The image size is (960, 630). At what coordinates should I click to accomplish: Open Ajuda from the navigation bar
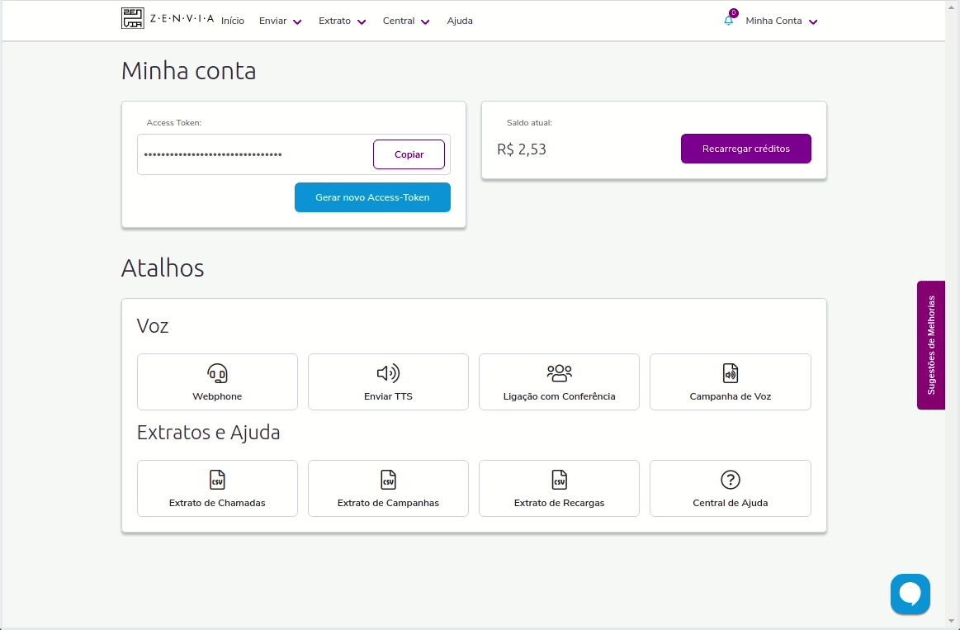pyautogui.click(x=460, y=21)
